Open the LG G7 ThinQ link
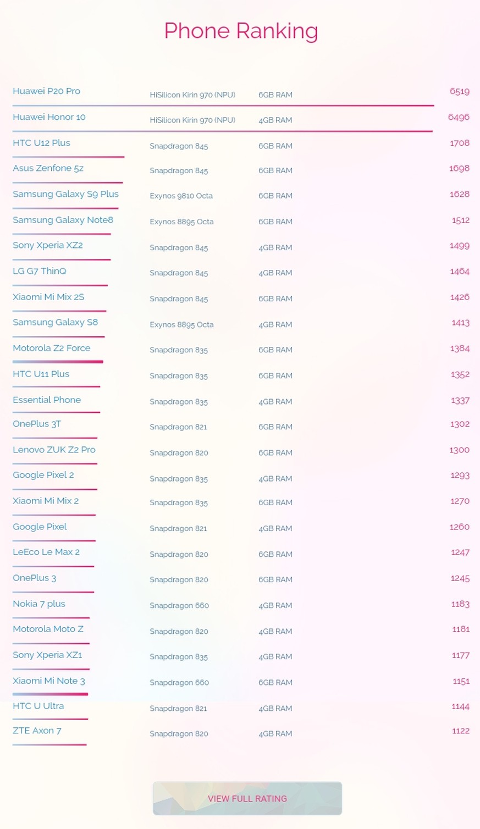This screenshot has width=480, height=829. (40, 271)
